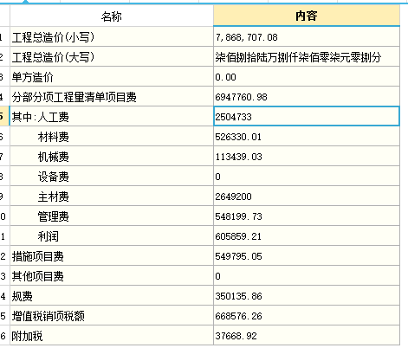
Task: Click the highlighted cell with 2504733
Action: tap(307, 116)
